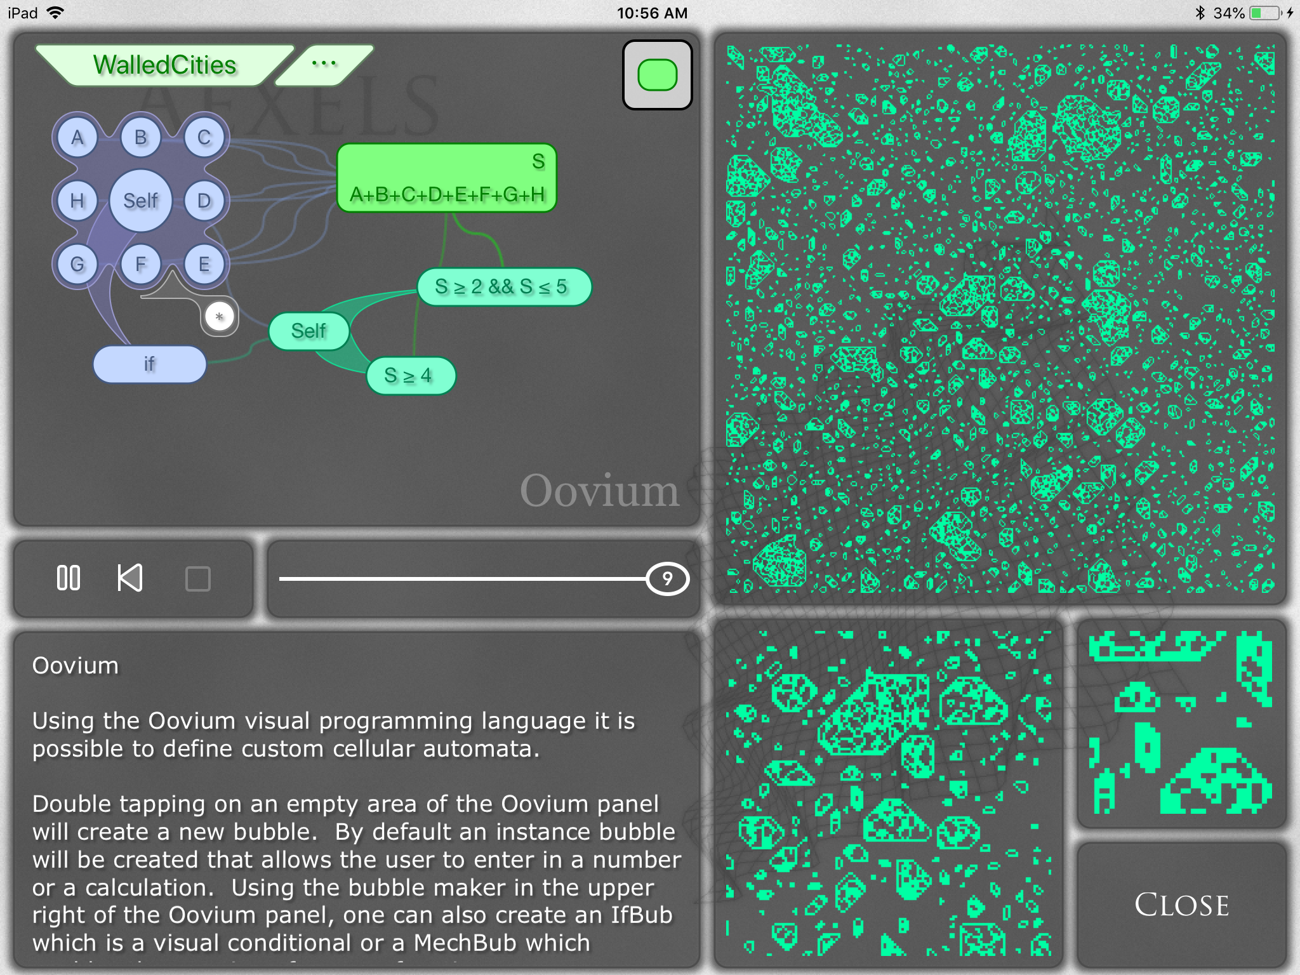
Task: Open the WalledCities automaton name tab
Action: pos(165,65)
